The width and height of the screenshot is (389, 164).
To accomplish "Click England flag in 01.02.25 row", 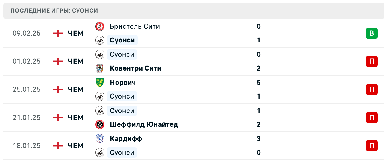I will pyautogui.click(x=58, y=61).
